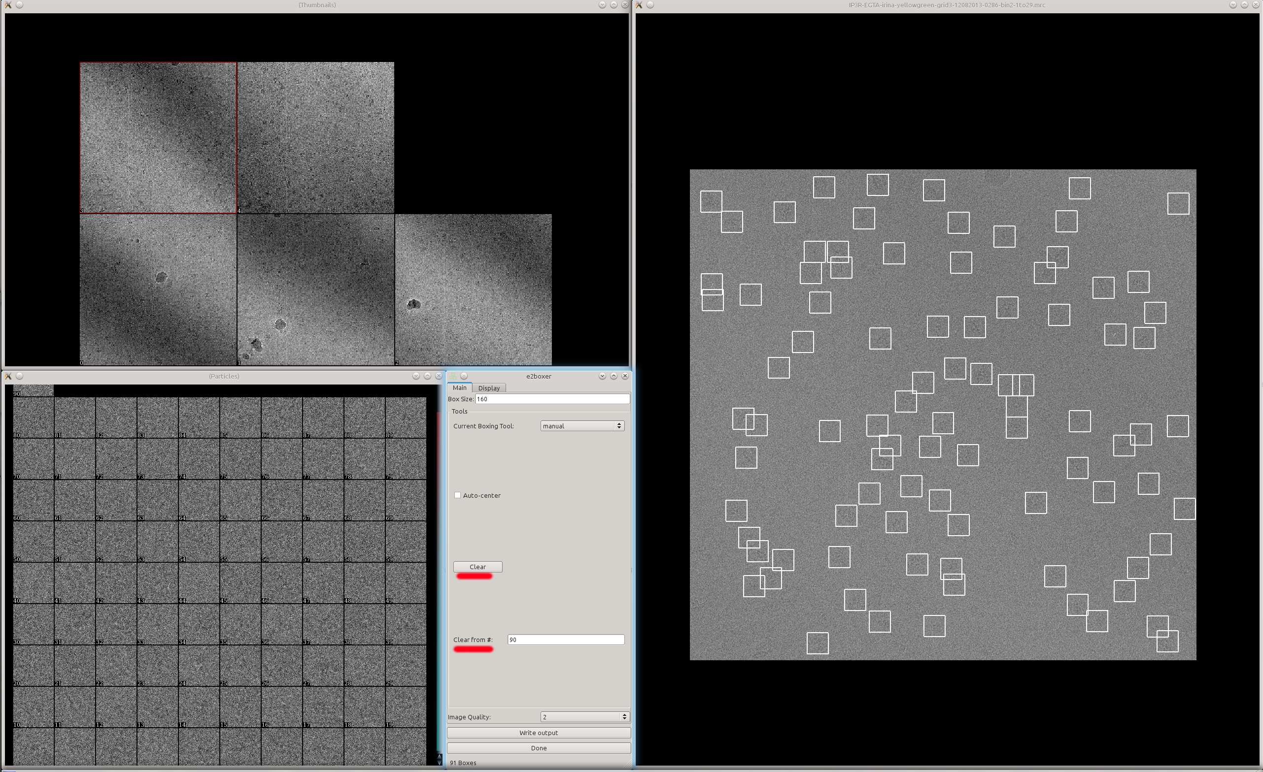
Task: Click the Write output button
Action: point(538,733)
